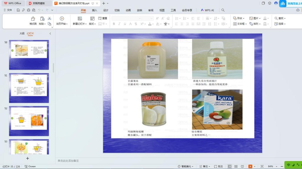Switch to 动画 (Animation) tab
Screen dimensions: 302x169
pyautogui.click(x=128, y=10)
